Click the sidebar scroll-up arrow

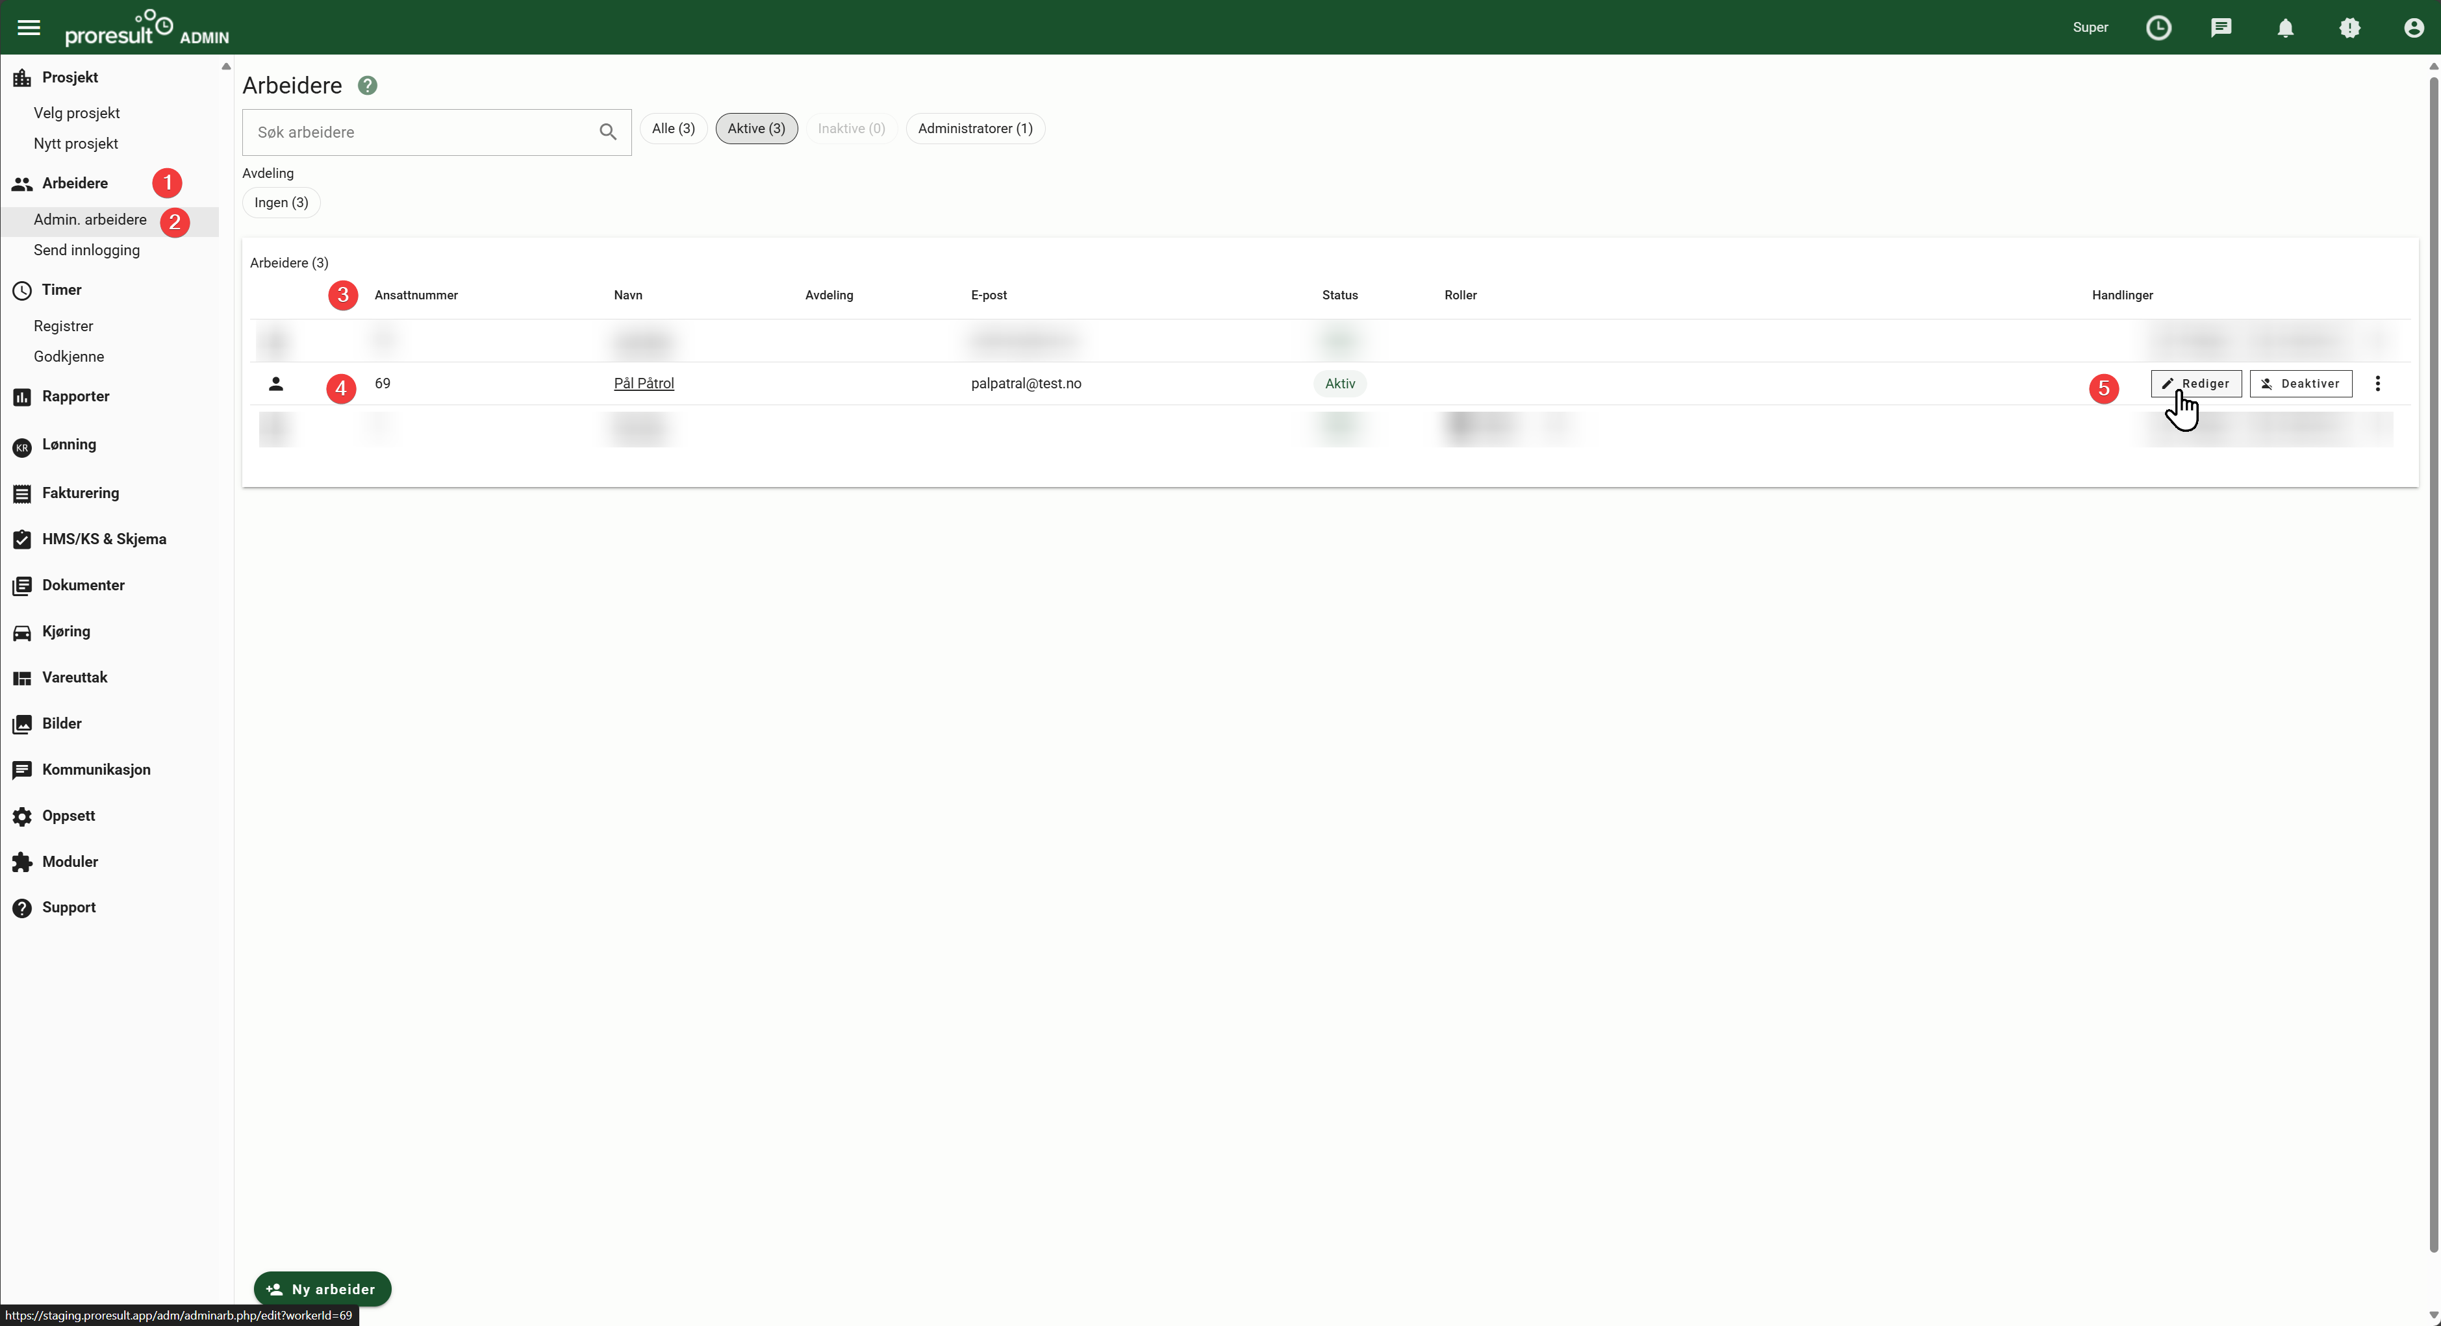pyautogui.click(x=225, y=66)
